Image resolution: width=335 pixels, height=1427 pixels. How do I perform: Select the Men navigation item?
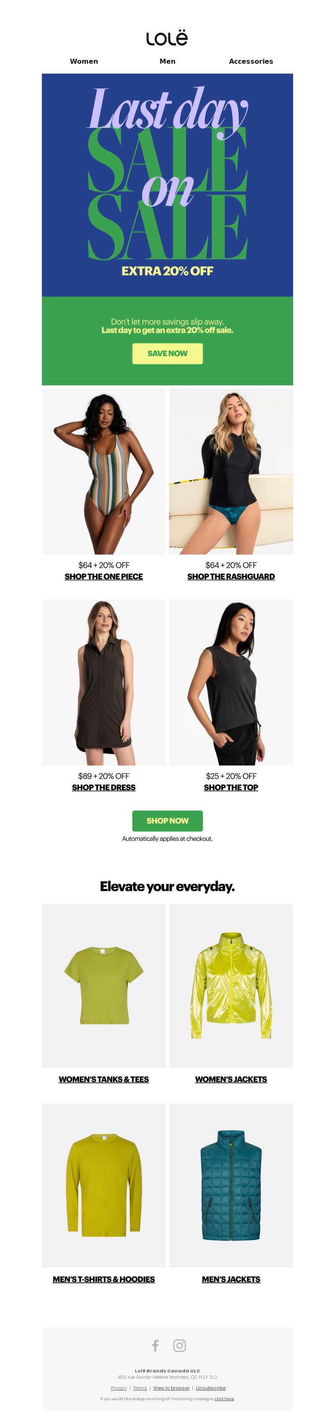pos(167,62)
